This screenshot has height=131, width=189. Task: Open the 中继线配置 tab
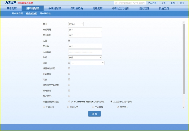point(55,8)
